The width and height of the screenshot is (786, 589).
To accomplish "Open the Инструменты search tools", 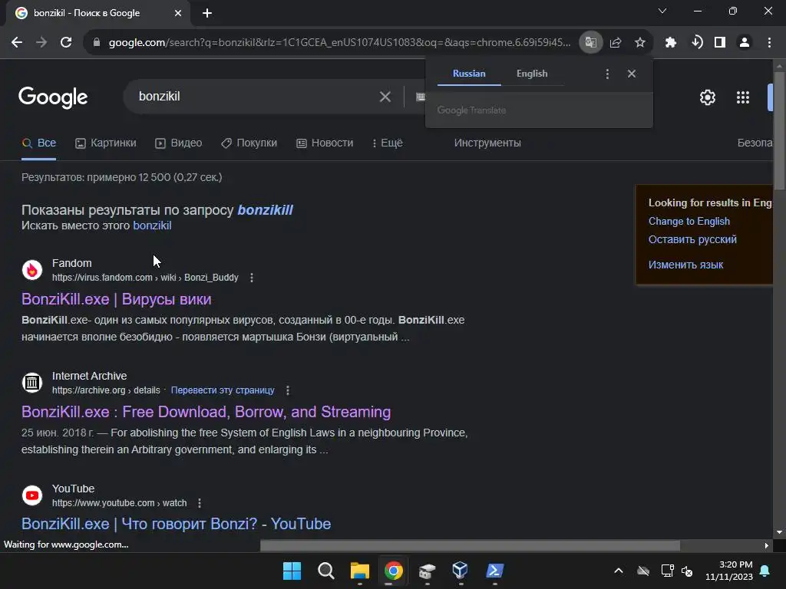I will pyautogui.click(x=487, y=143).
